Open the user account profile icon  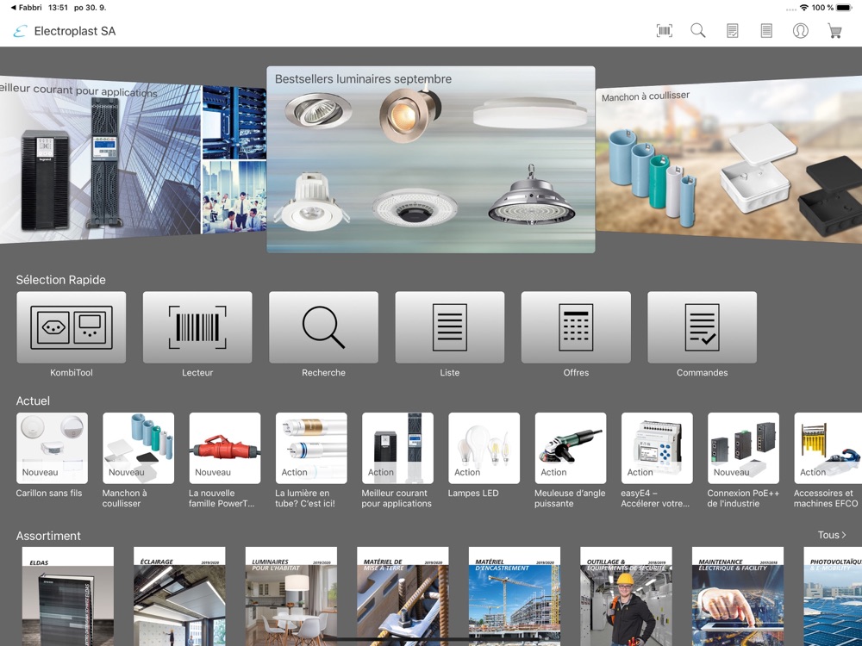[801, 31]
